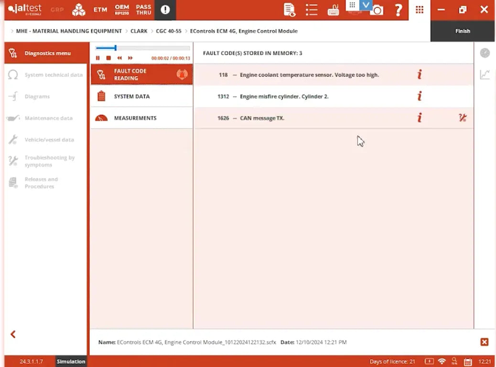This screenshot has width=496, height=367.
Task: Go to CLARK breadcrumb
Action: pos(139,31)
